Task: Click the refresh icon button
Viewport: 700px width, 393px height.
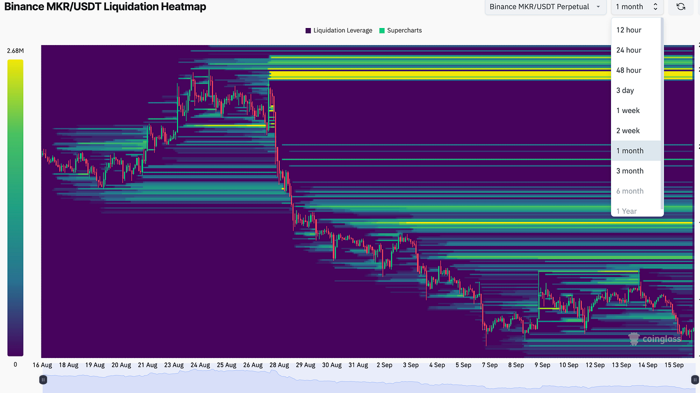Action: pyautogui.click(x=680, y=6)
